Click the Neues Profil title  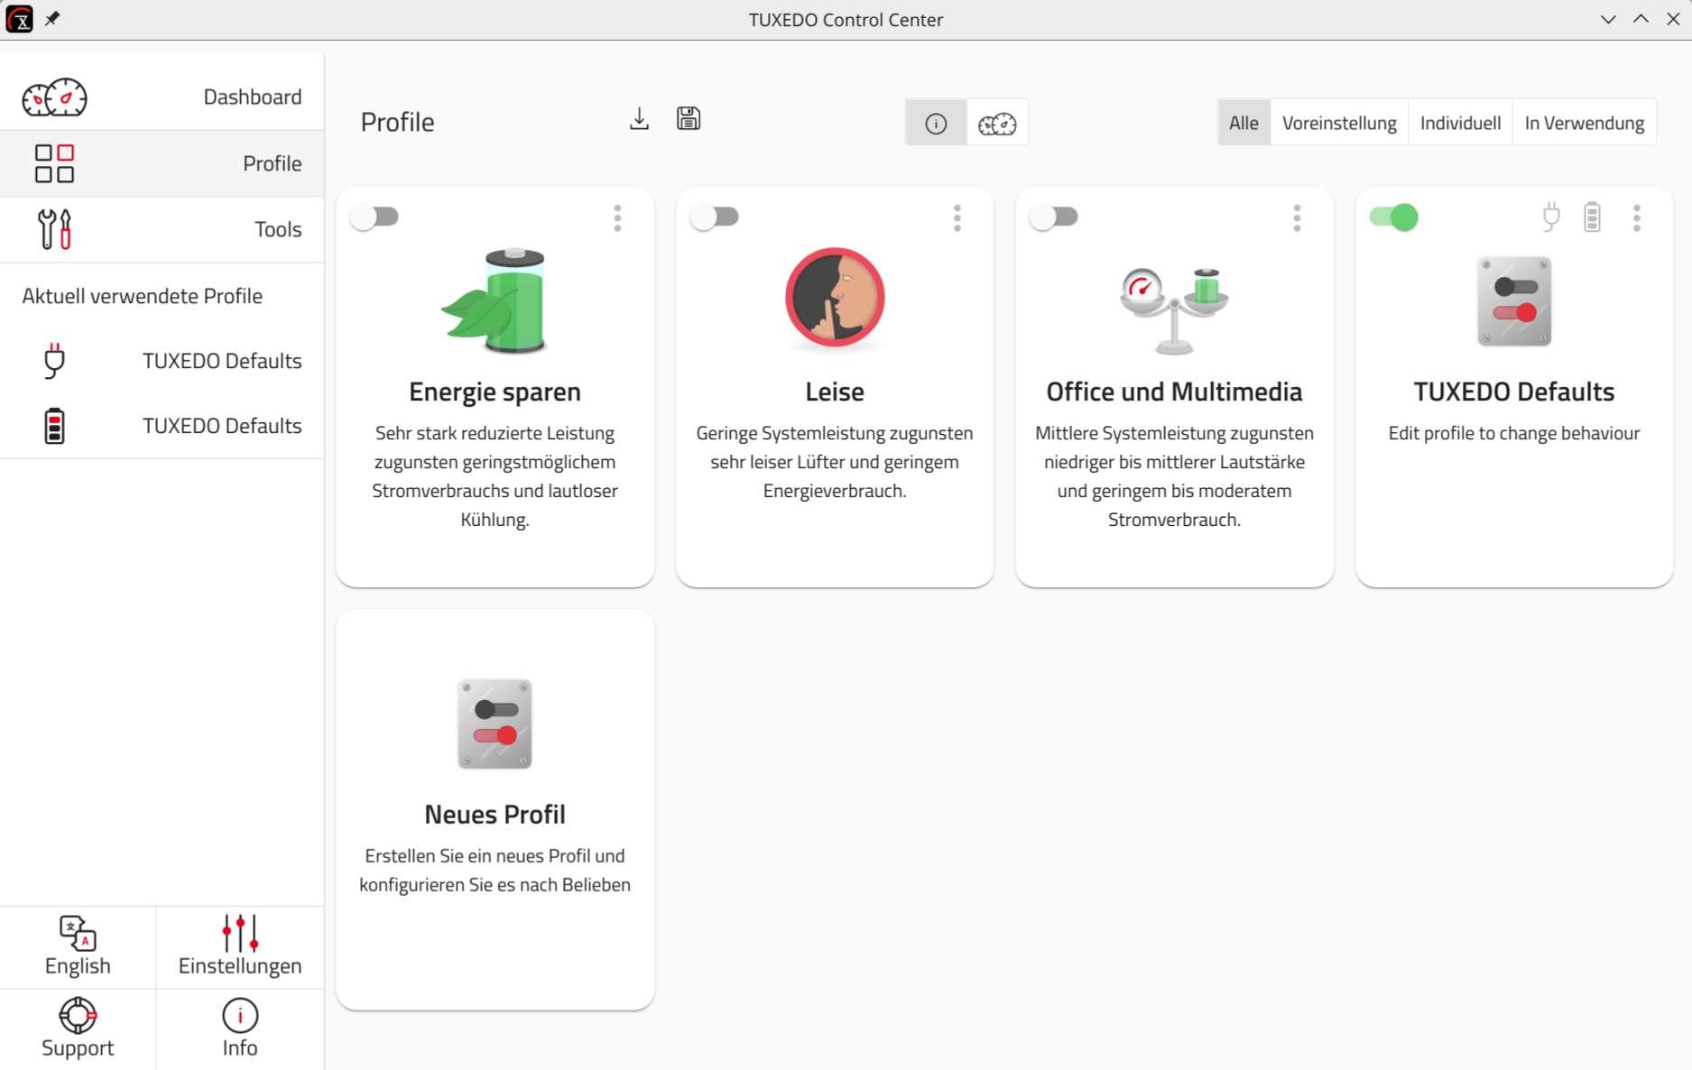tap(495, 814)
